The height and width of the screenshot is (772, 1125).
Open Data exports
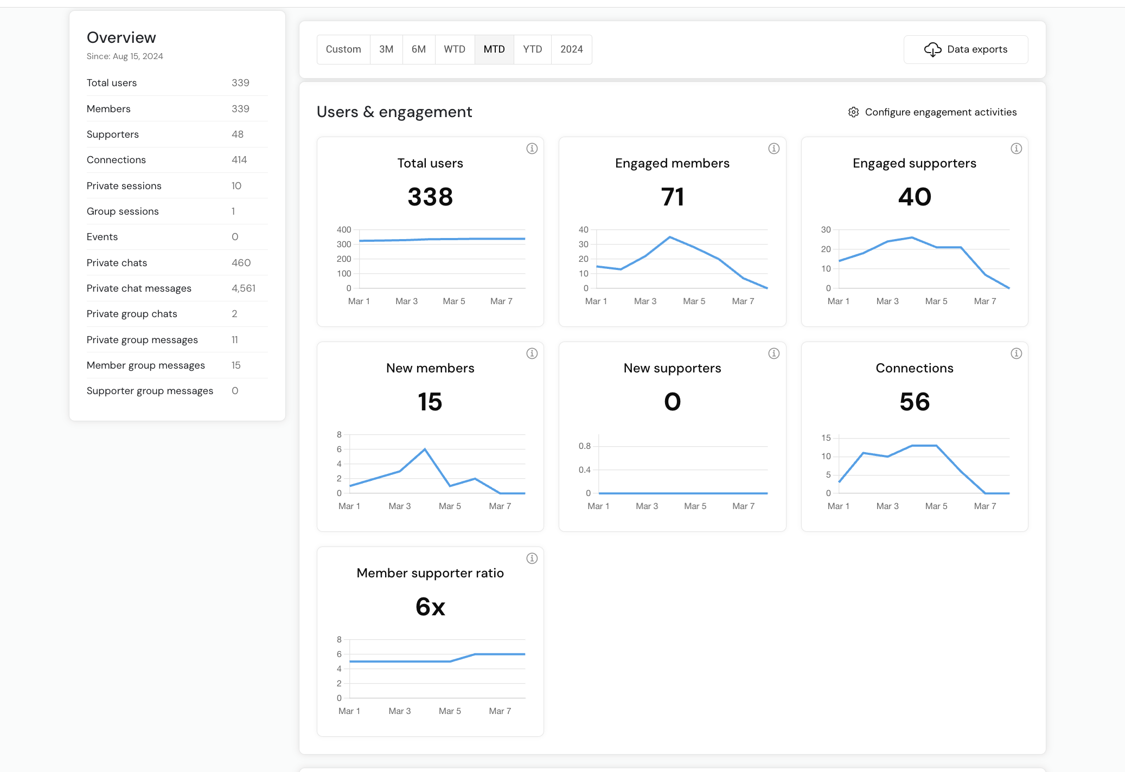tap(966, 49)
